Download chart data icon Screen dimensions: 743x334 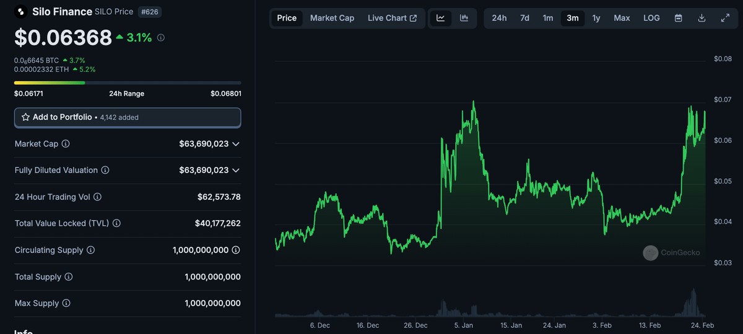click(702, 18)
